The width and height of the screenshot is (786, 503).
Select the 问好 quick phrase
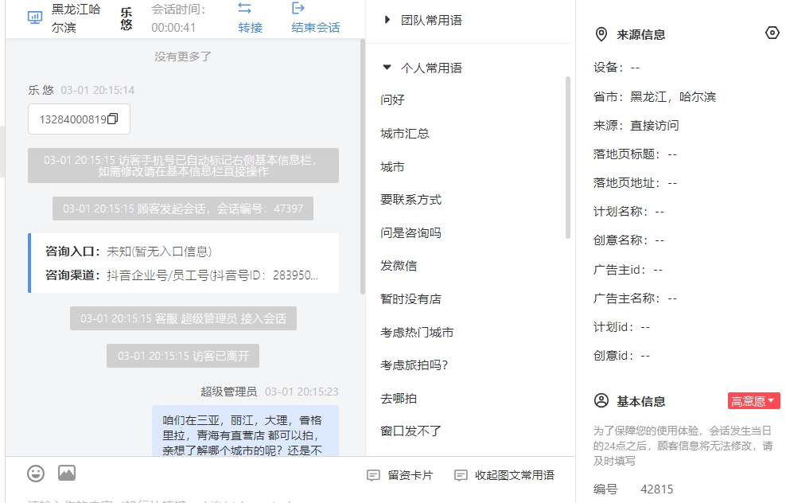[x=392, y=99]
